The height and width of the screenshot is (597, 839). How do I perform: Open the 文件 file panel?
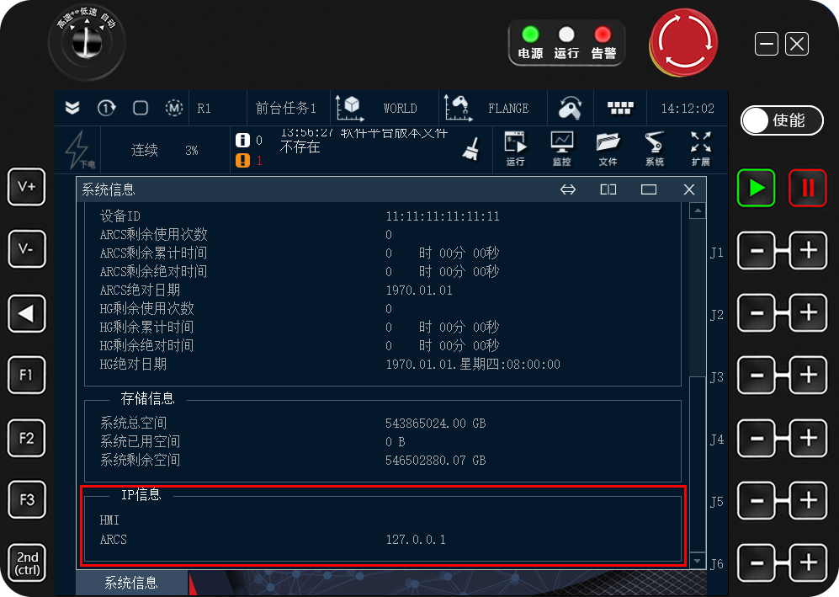point(608,149)
